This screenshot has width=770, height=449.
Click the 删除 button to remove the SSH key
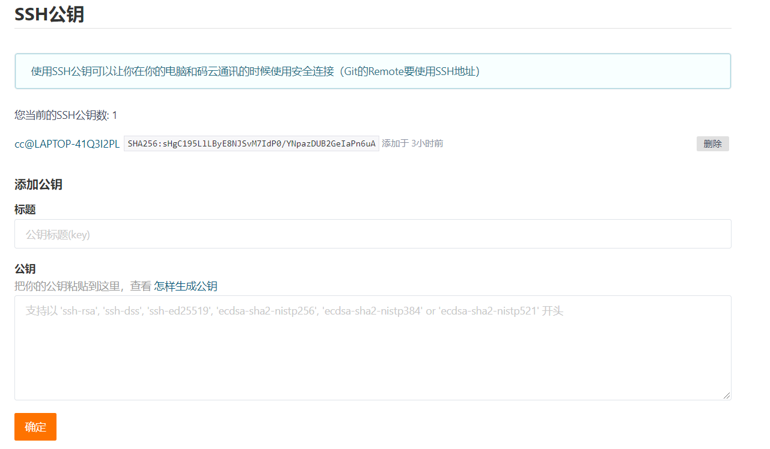[712, 143]
